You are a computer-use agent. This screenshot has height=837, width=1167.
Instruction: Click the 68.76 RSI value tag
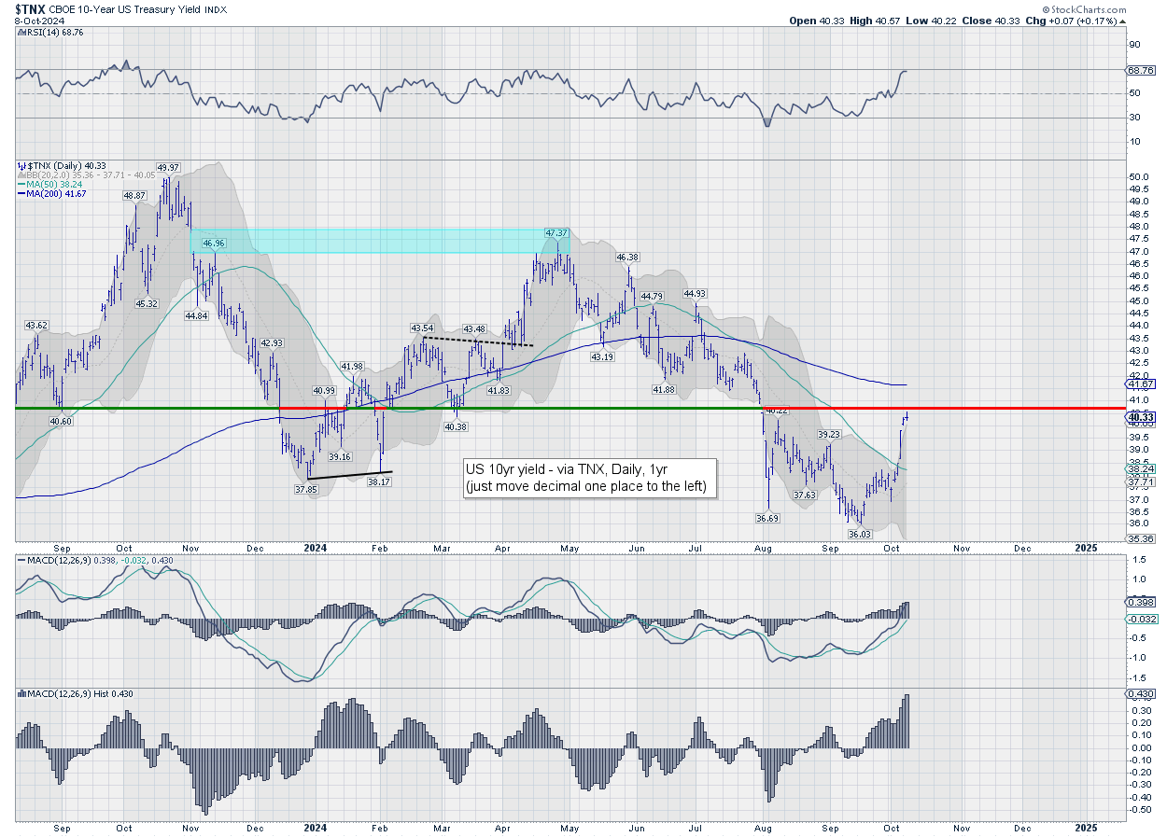click(x=1141, y=70)
